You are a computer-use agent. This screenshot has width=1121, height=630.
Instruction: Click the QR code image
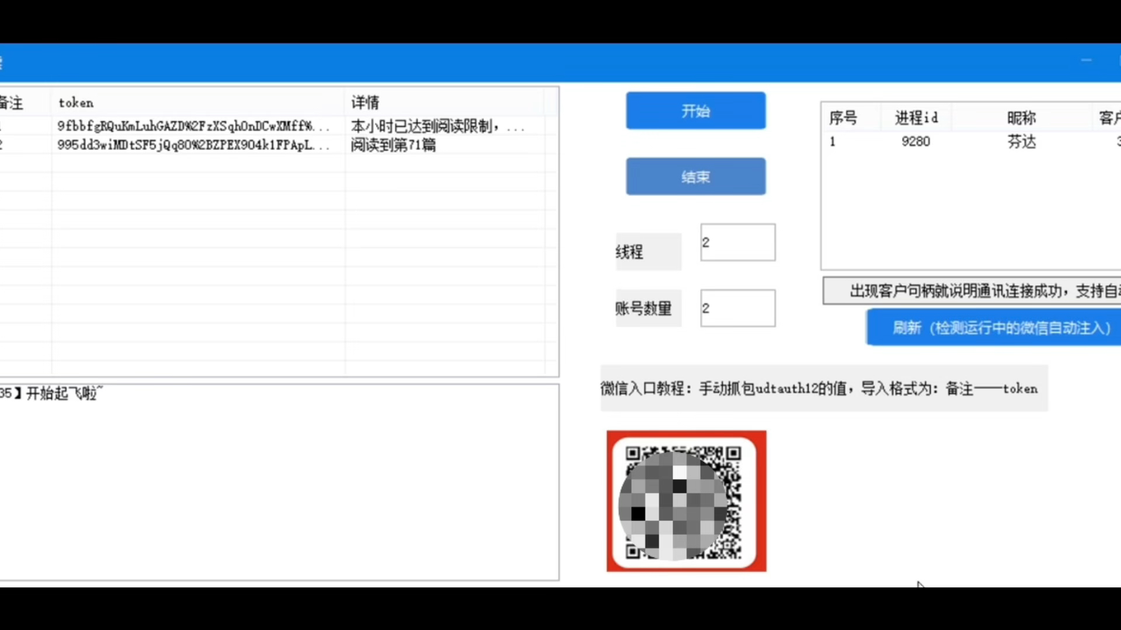point(686,501)
